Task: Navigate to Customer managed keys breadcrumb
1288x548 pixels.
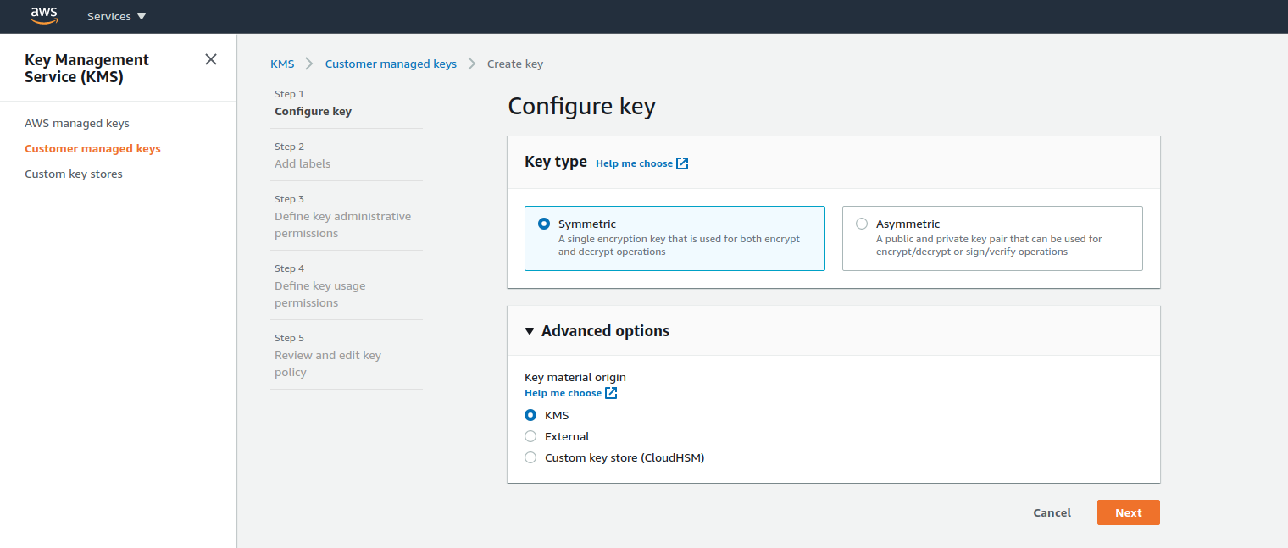Action: coord(391,64)
